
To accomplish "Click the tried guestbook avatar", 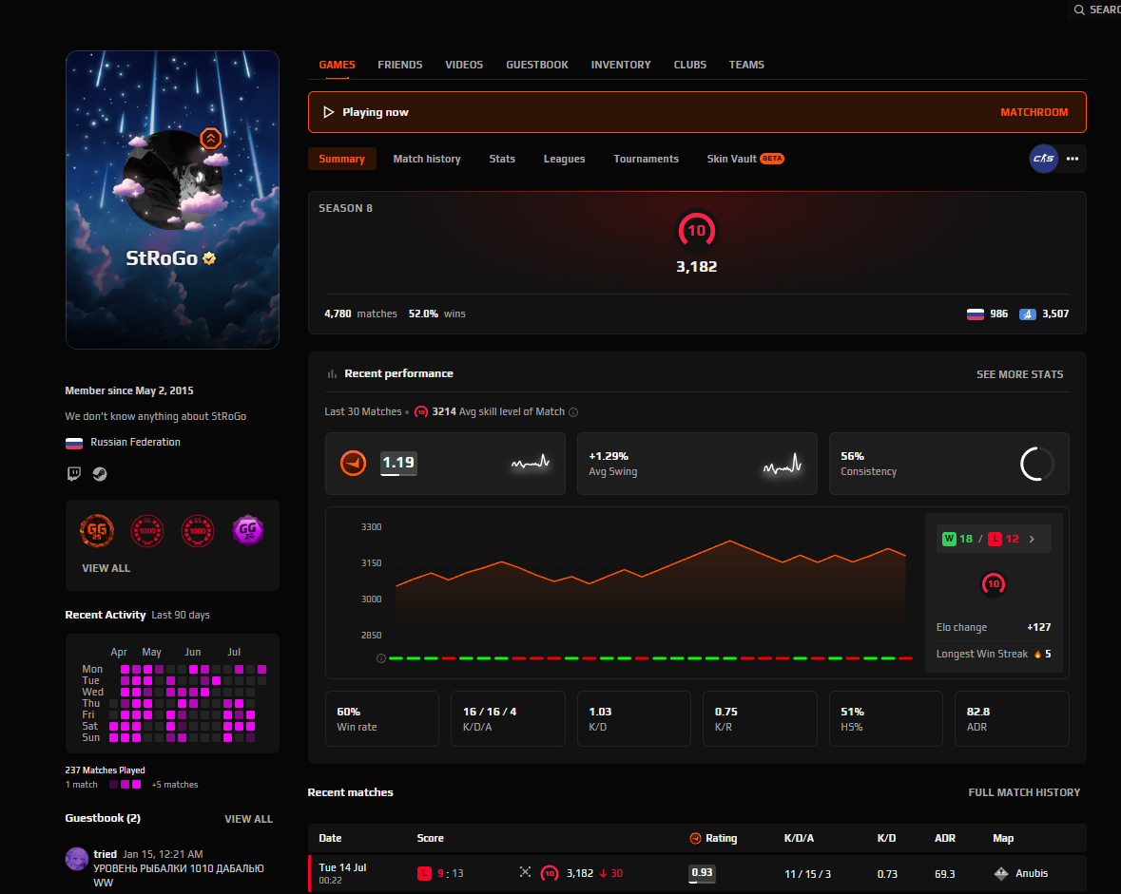I will coord(76,859).
